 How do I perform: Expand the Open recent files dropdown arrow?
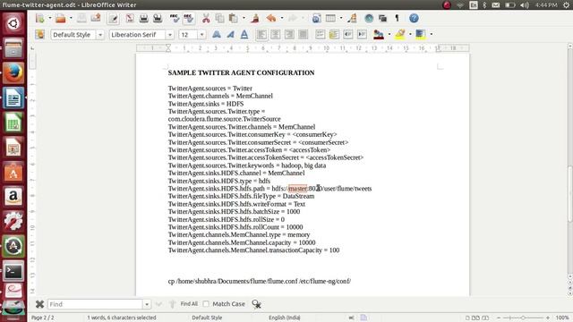(x=71, y=18)
